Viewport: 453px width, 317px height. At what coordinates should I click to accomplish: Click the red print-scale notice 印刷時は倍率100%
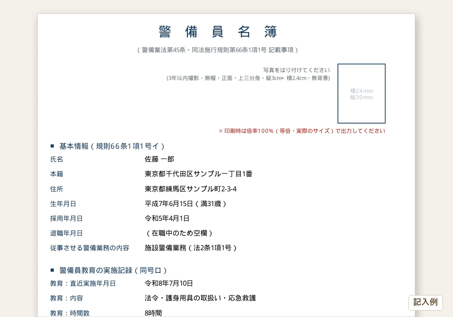point(302,131)
